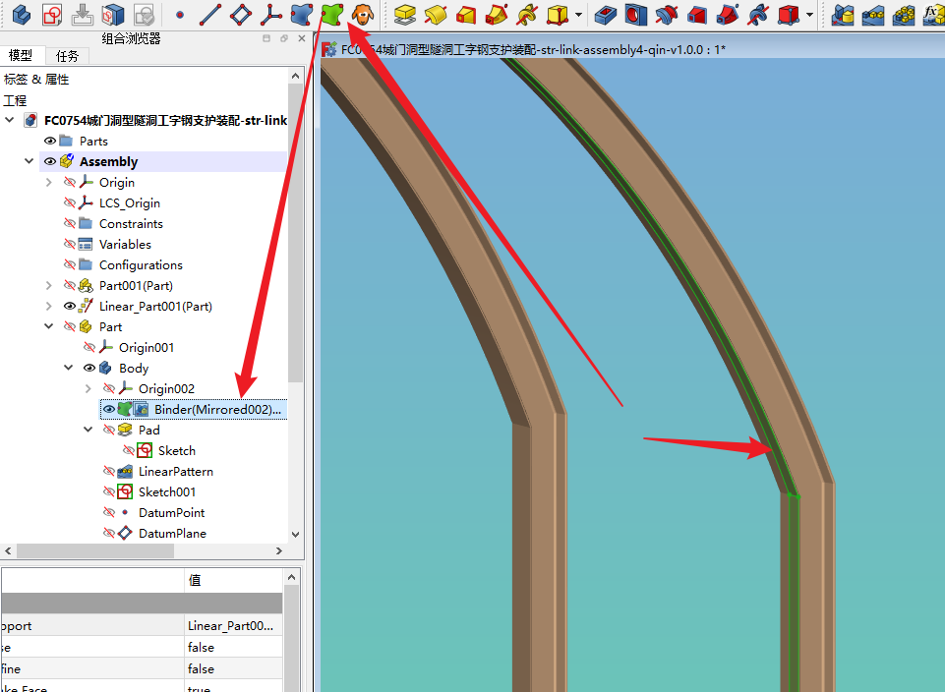
Task: Click the Local Coordinate System icon
Action: (270, 15)
